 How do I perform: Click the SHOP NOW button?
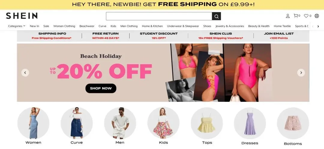click(101, 88)
